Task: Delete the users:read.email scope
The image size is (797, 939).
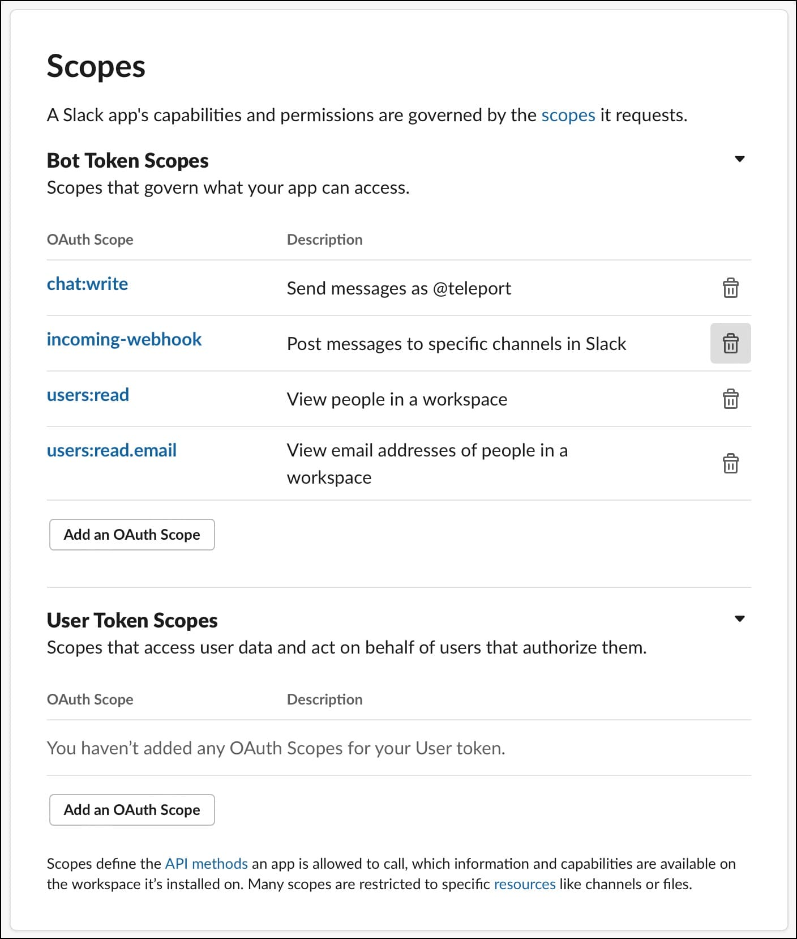Action: tap(731, 463)
